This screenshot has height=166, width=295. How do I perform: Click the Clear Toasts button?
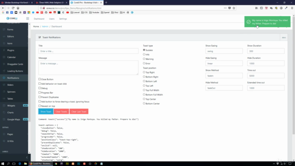coord(61,112)
